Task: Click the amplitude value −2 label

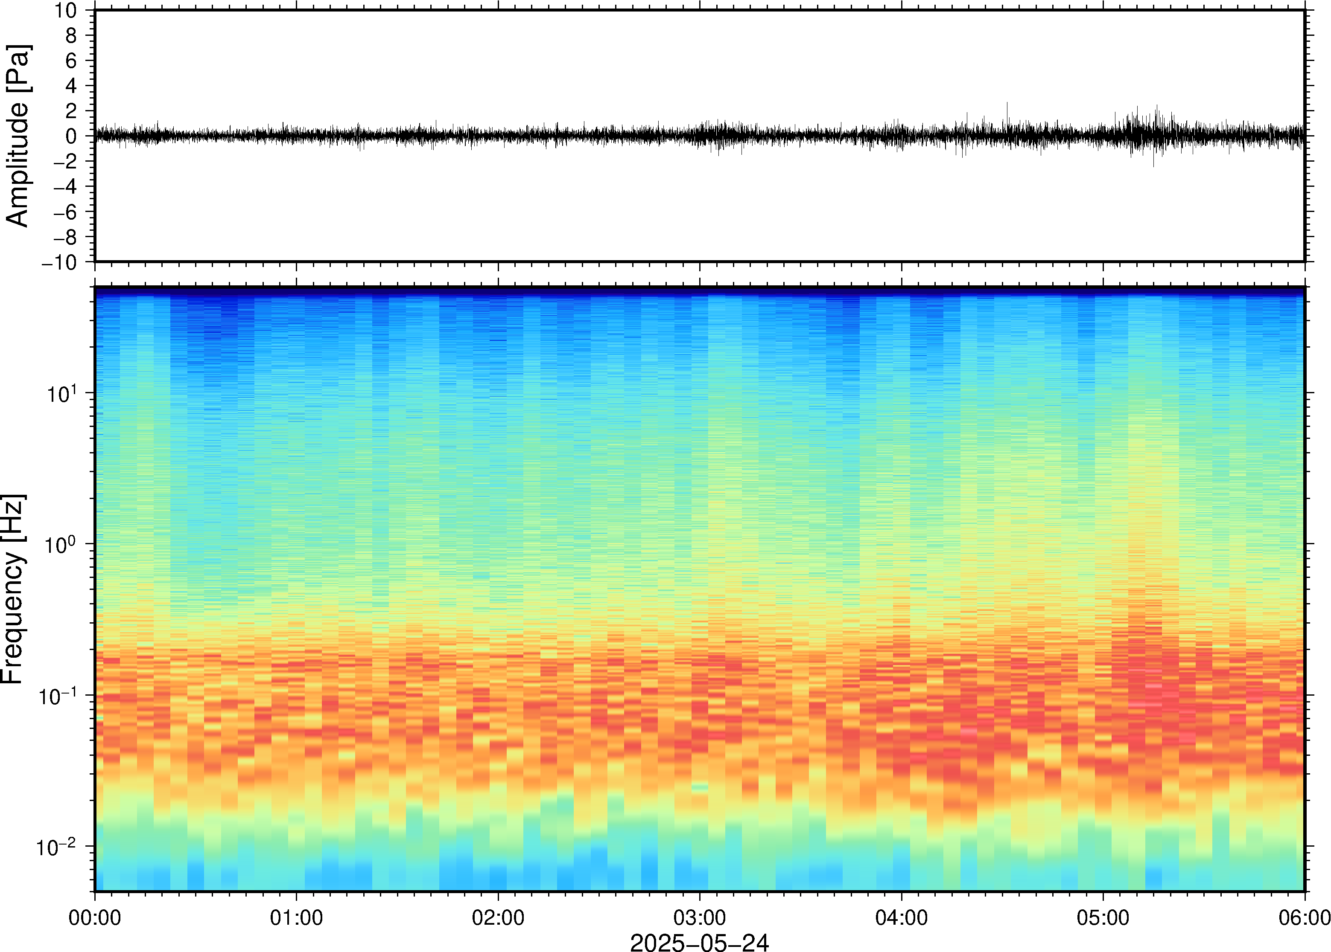Action: [65, 161]
